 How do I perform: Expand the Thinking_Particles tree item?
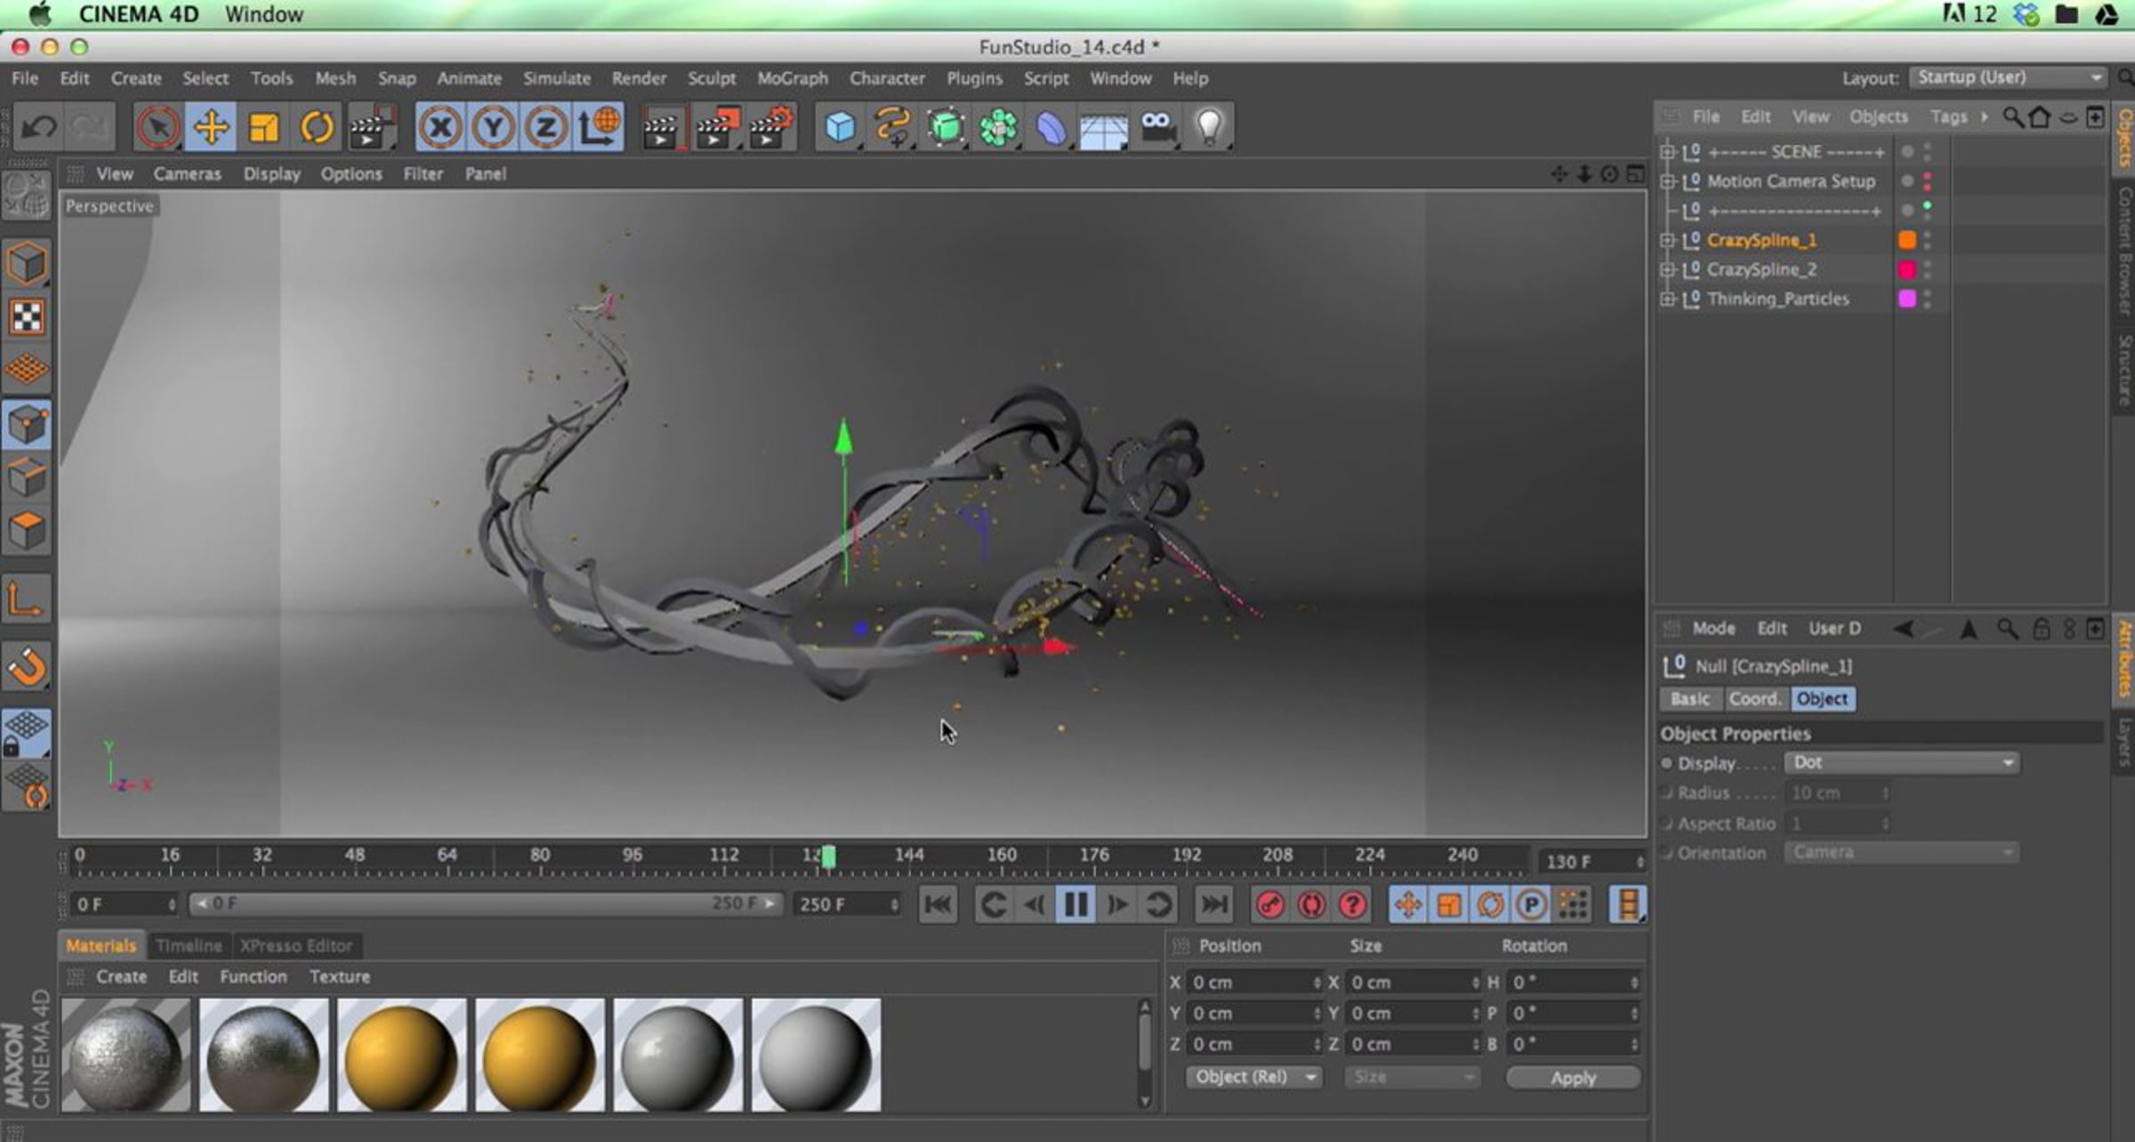[x=1667, y=299]
